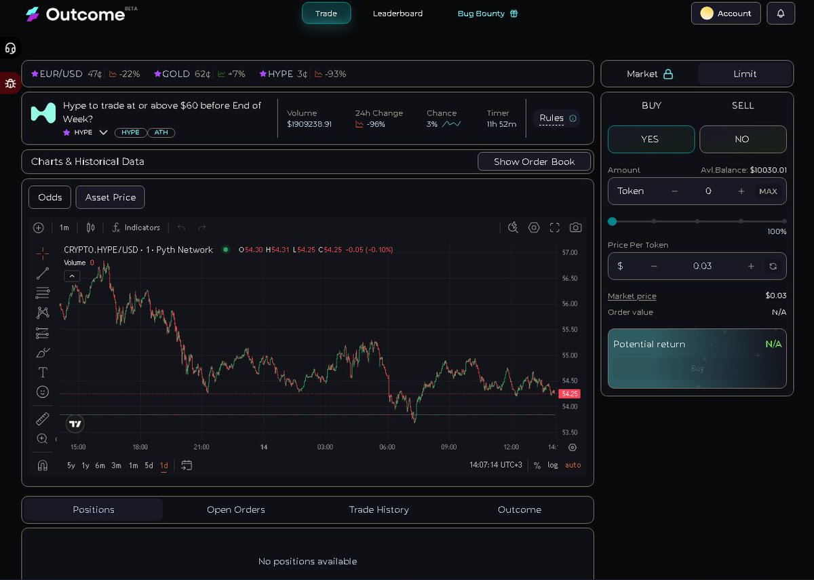
Task: Switch to the Open Orders tab
Action: [x=236, y=509]
